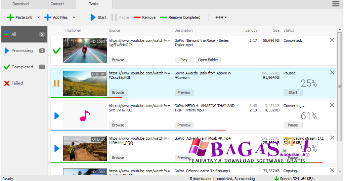Click the Destination column header

point(184,30)
